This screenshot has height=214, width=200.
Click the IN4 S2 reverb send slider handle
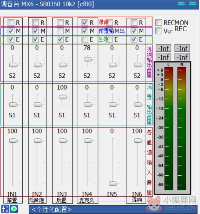coord(88,59)
